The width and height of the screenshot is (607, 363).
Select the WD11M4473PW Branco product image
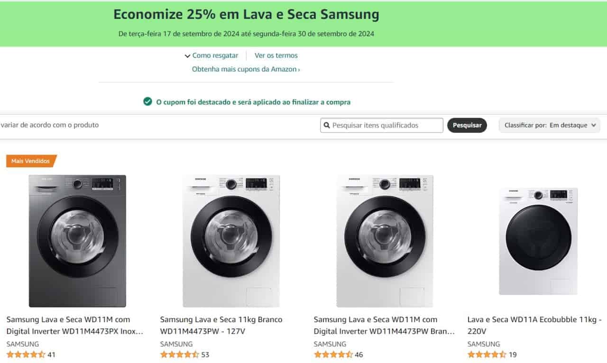pos(385,241)
